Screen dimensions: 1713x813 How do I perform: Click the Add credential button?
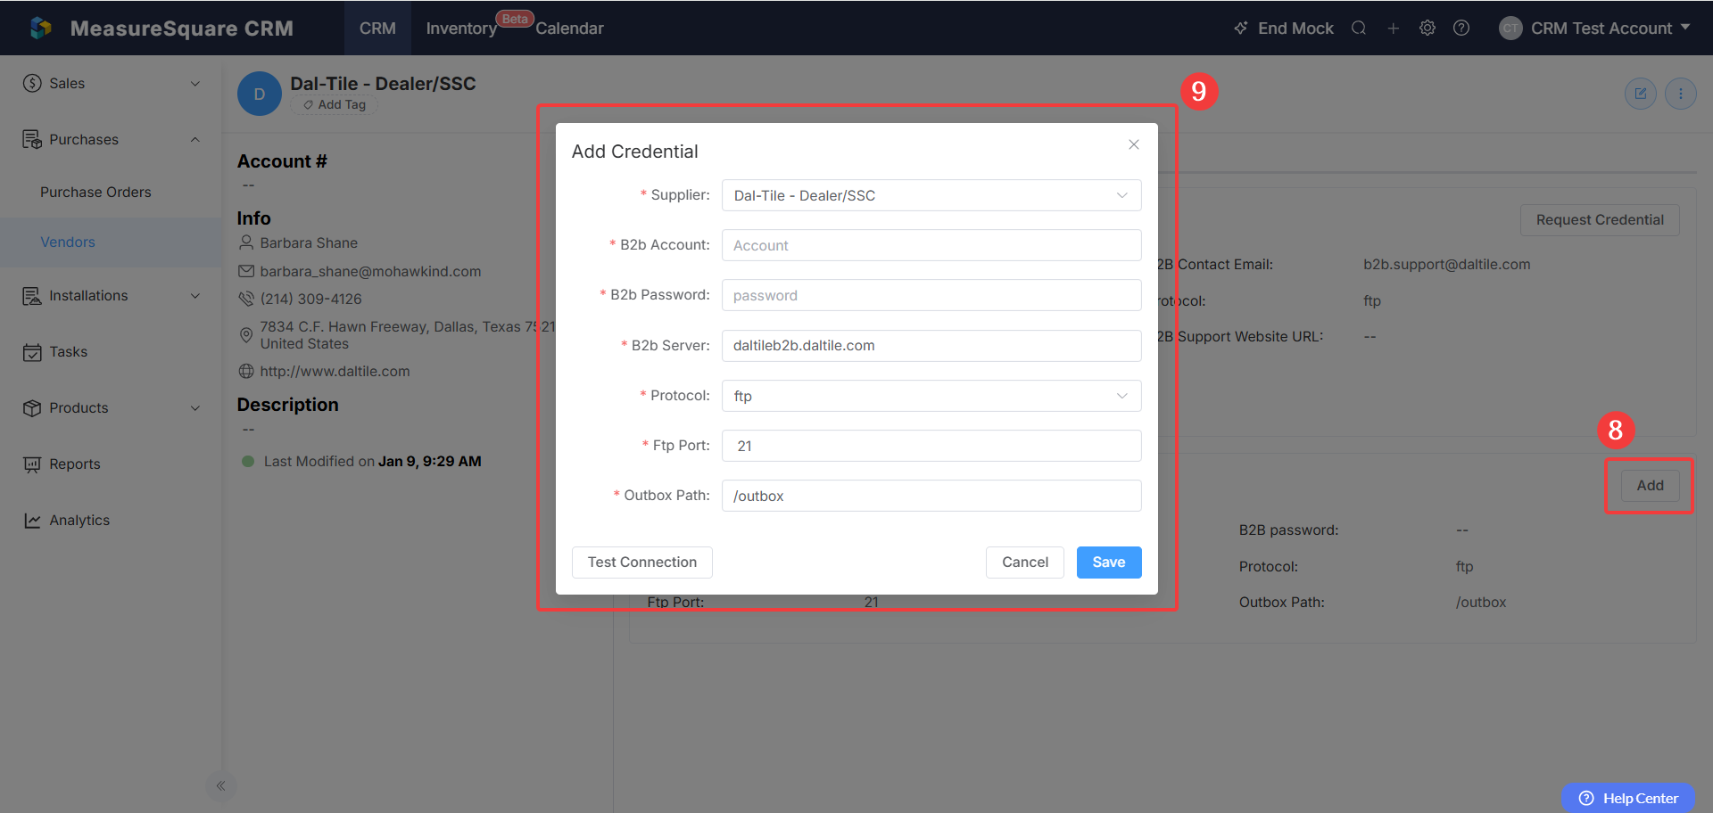1651,486
